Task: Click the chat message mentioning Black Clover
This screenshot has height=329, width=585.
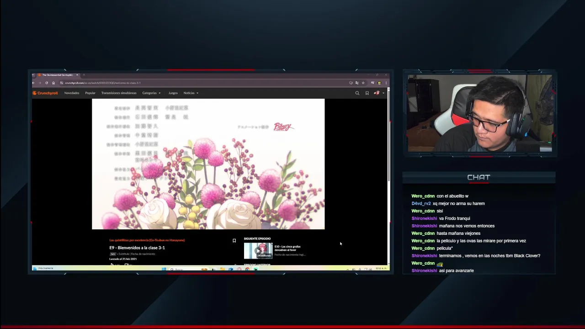Action: (x=489, y=256)
